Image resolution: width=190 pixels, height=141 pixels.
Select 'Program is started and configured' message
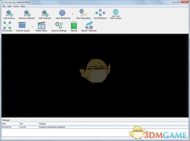point(52,127)
